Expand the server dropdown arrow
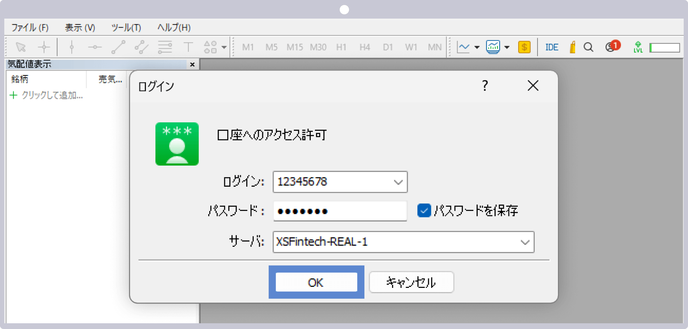688x329 pixels. 525,242
